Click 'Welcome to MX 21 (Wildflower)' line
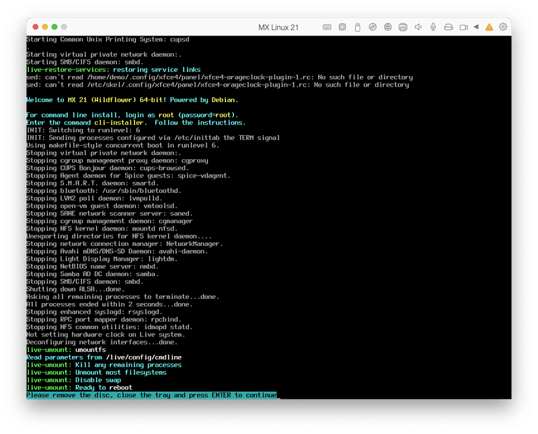538x434 pixels. click(132, 100)
